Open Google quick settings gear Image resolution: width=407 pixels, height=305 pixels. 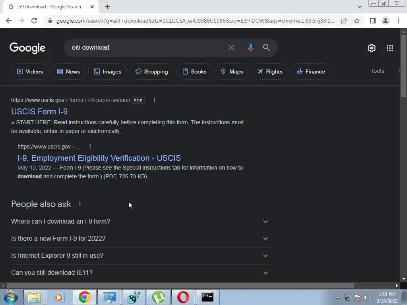(x=372, y=48)
